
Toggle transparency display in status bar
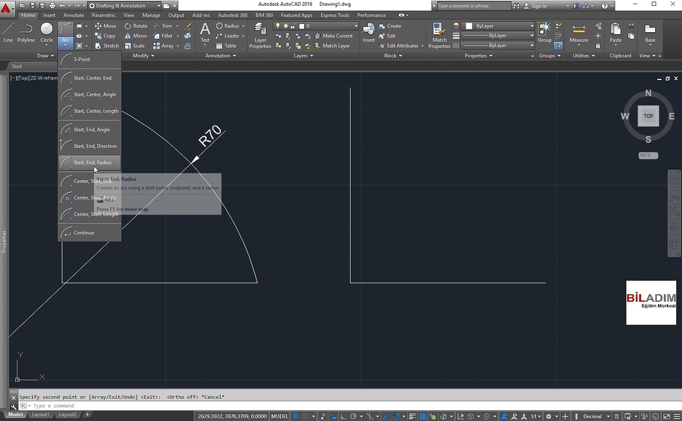[422, 416]
